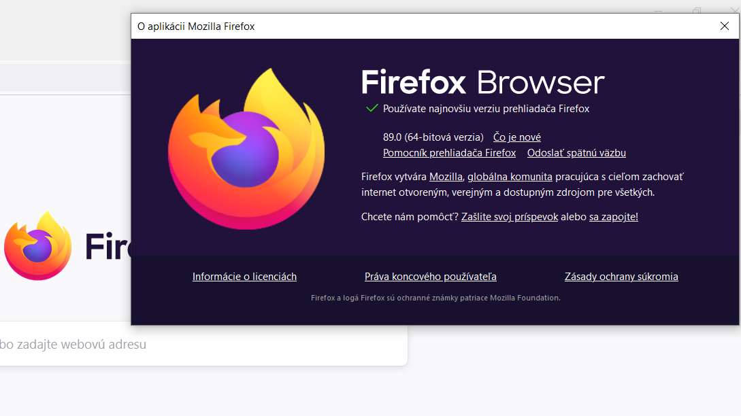
Task: Open Práva koncového používateľa link
Action: [x=431, y=277]
